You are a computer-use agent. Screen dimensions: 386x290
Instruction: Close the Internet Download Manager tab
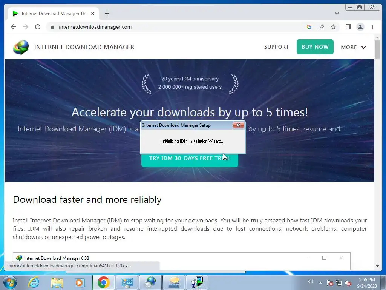coord(93,14)
